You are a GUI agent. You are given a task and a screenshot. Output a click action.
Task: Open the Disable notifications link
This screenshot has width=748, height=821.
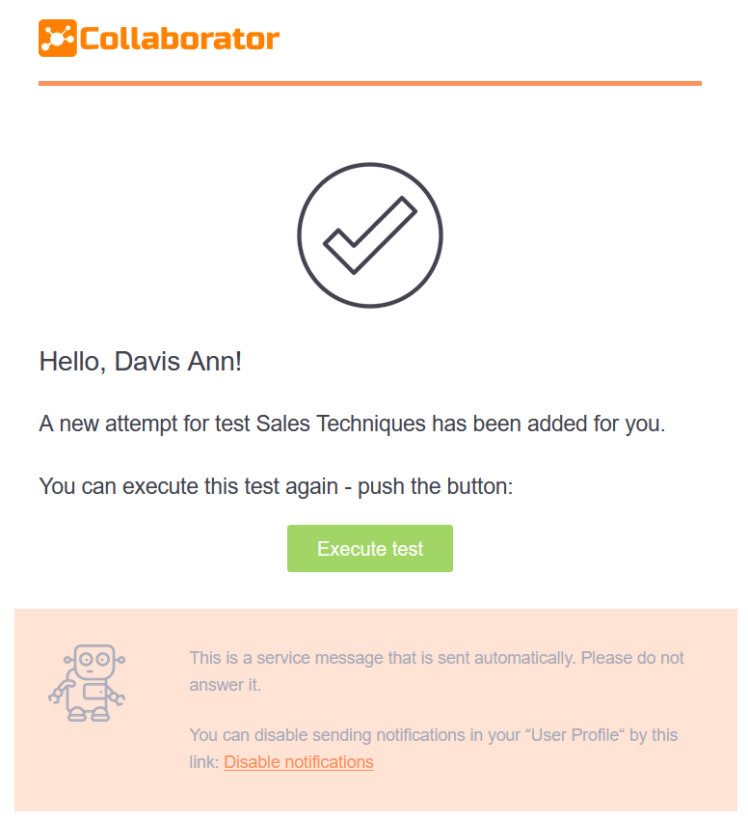(x=299, y=762)
